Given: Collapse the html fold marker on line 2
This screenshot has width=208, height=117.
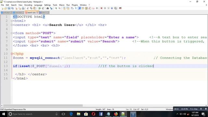Looking at the screenshot, I should click(12, 21).
